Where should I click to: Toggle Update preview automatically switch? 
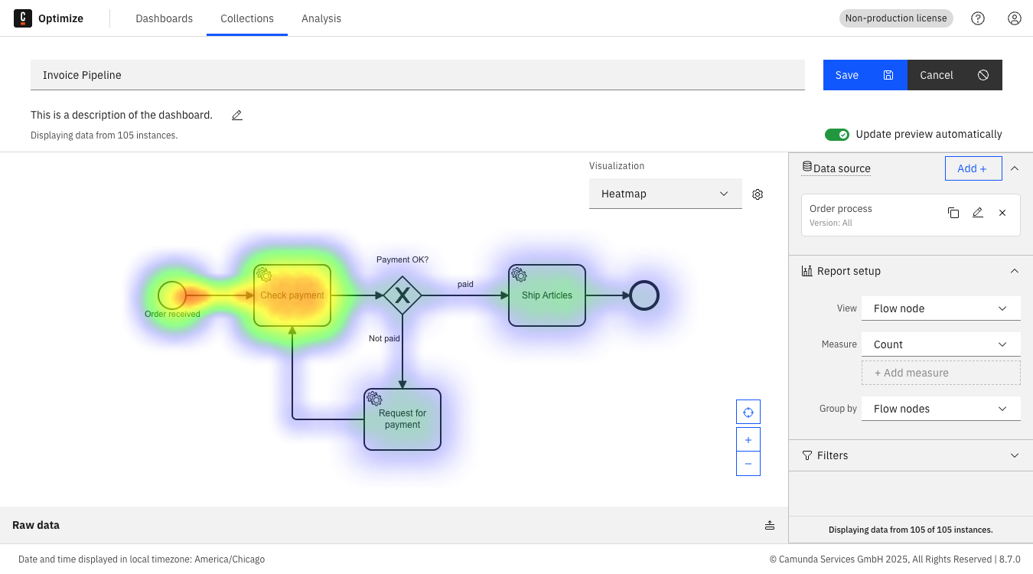tap(837, 134)
